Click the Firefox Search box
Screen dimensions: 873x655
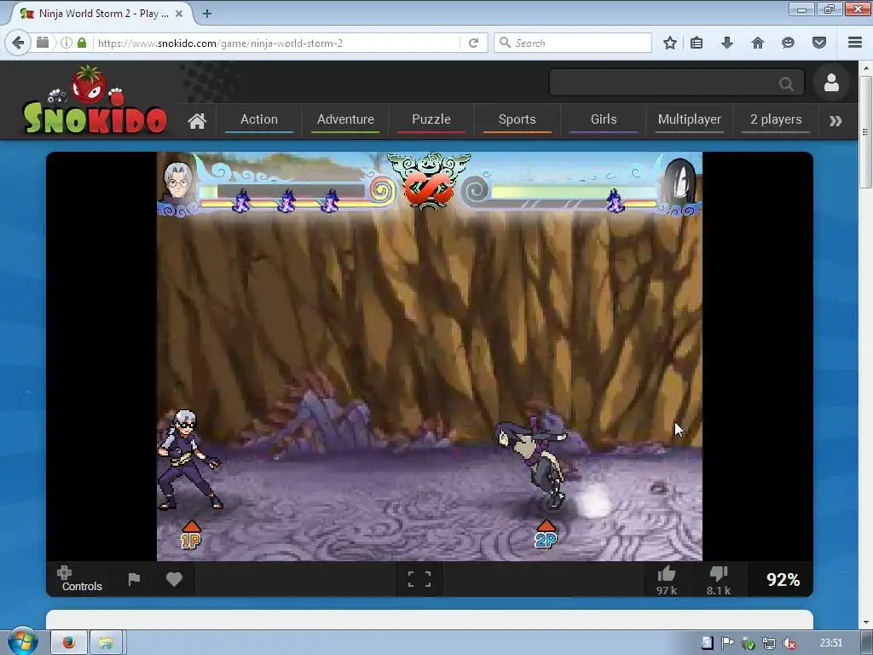(x=573, y=43)
